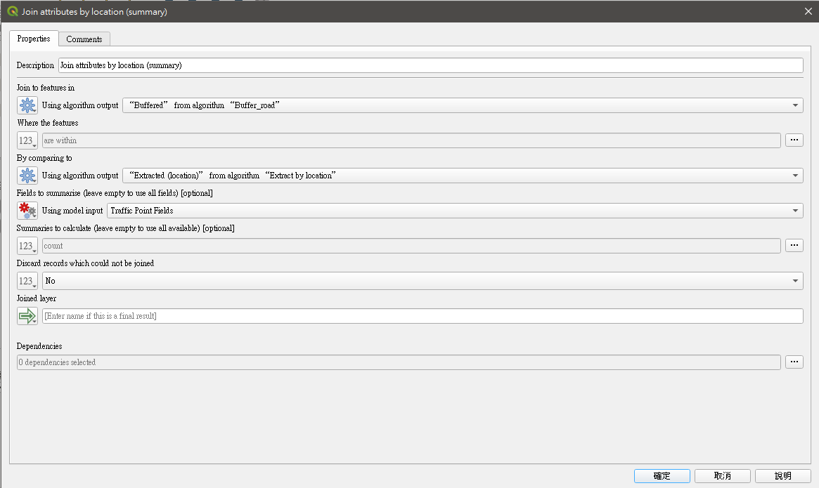Click algorithm output icon for By comparing to
The width and height of the screenshot is (819, 488).
tap(27, 176)
